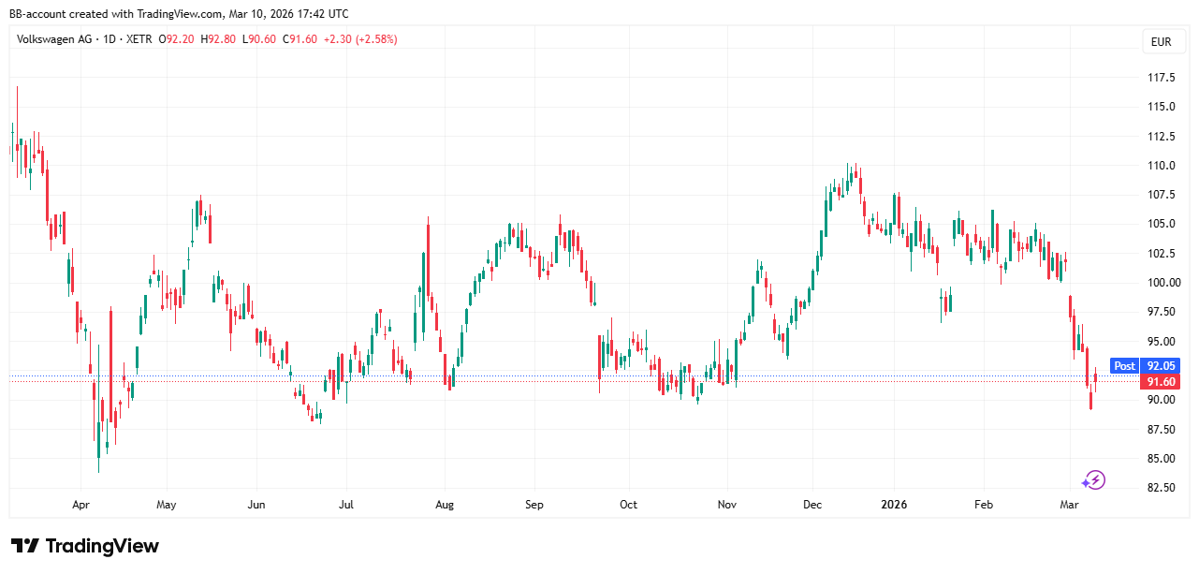Click the 2026 year marker on time axis
Screen dimensions: 1199x574
[895, 505]
